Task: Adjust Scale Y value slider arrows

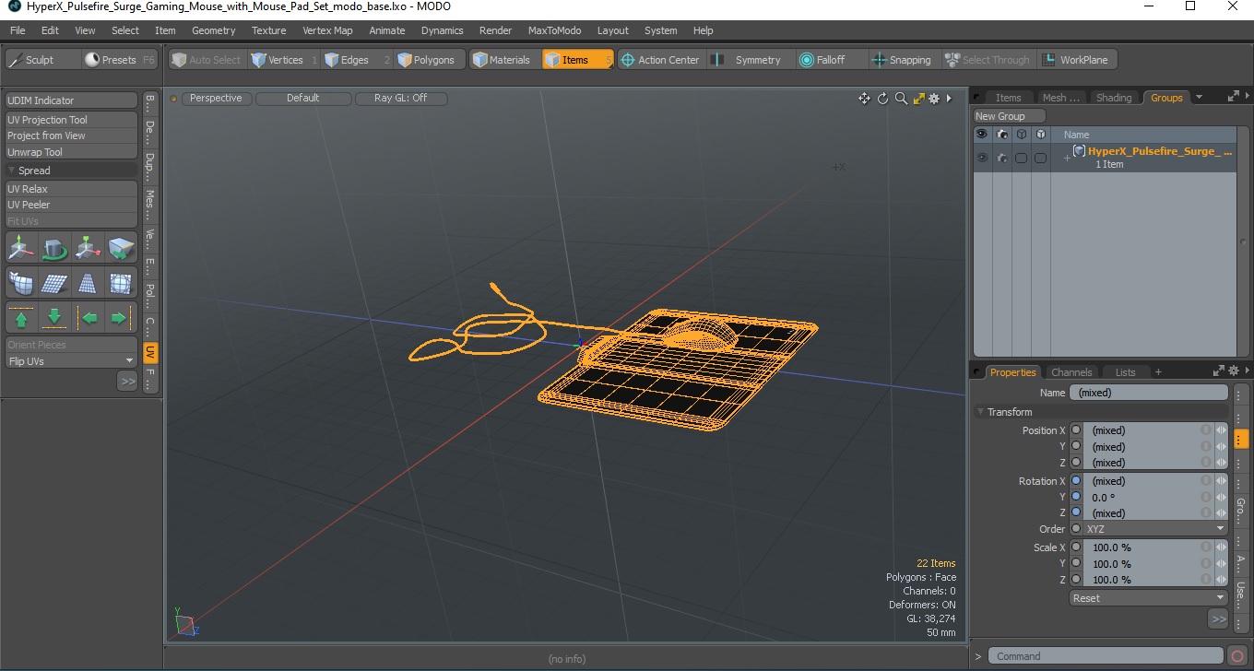Action: 1221,564
